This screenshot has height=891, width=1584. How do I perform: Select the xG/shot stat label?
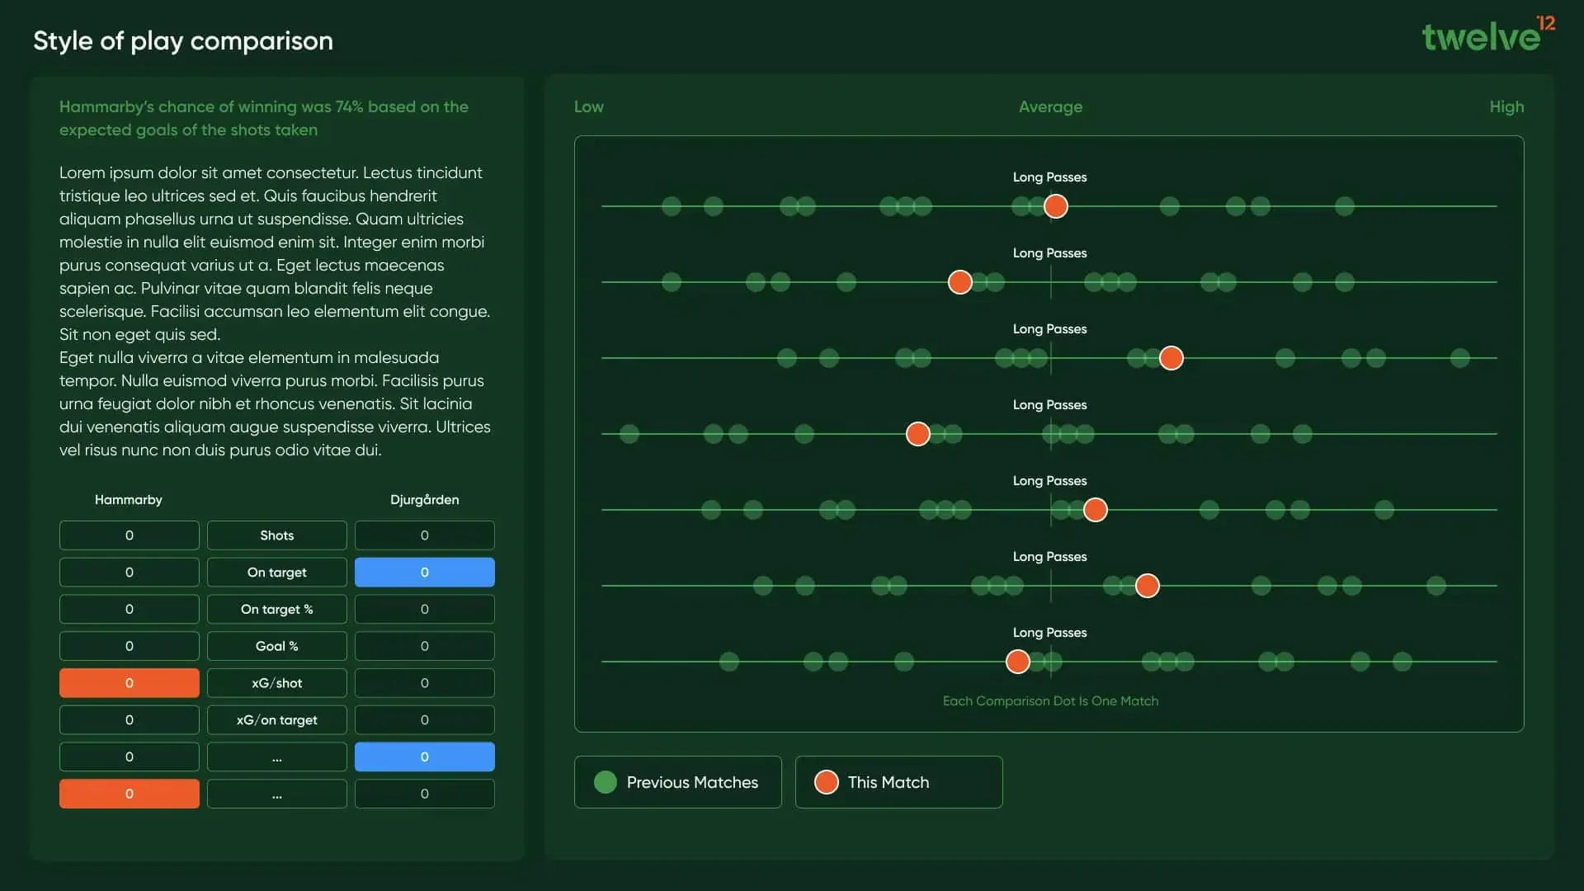pyautogui.click(x=276, y=683)
